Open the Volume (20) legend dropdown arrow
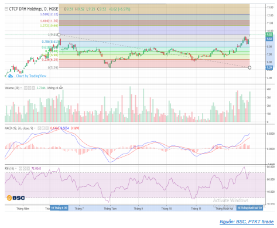The image size is (277, 228). pyautogui.click(x=21, y=88)
